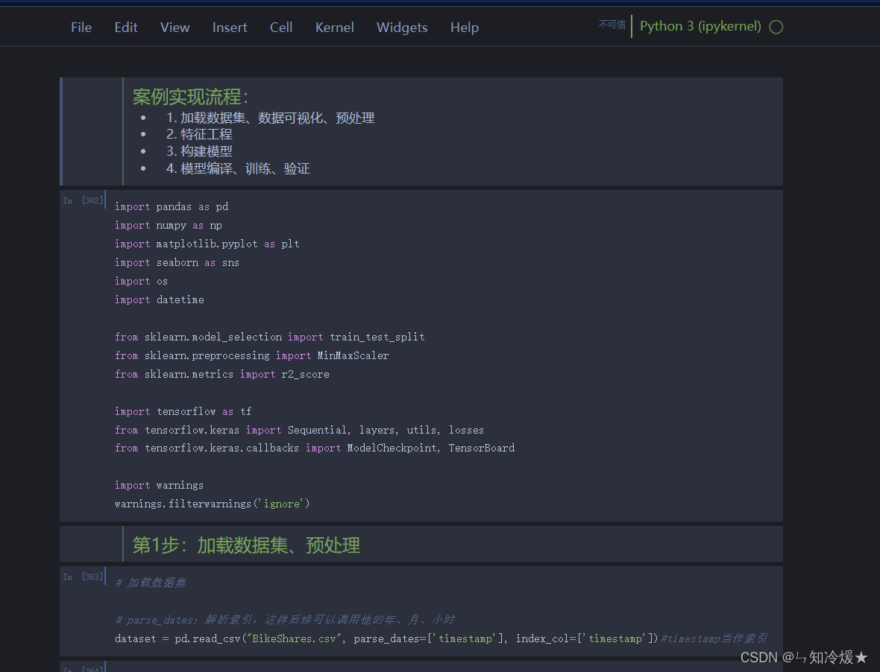Click the warnings.filterwarnings('ignore') line
This screenshot has height=672, width=880.
211,503
